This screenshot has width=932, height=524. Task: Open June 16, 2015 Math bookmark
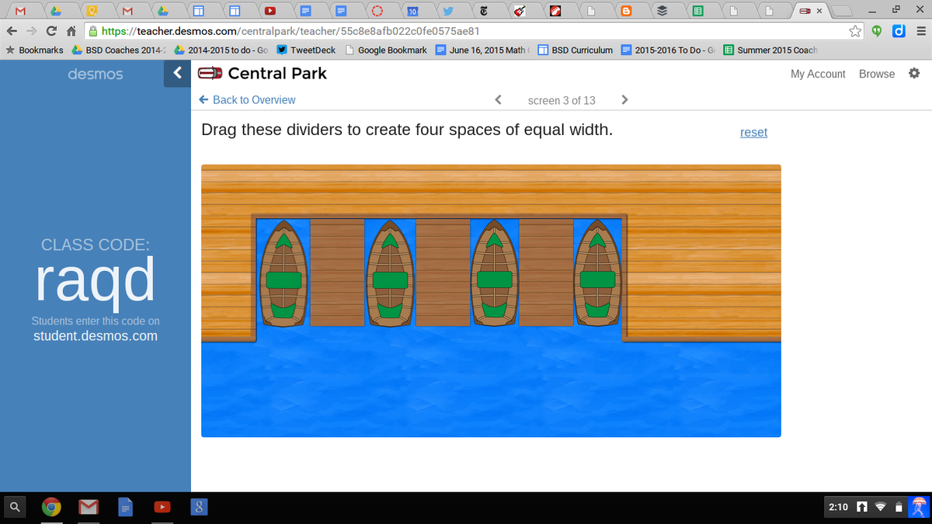pos(482,50)
